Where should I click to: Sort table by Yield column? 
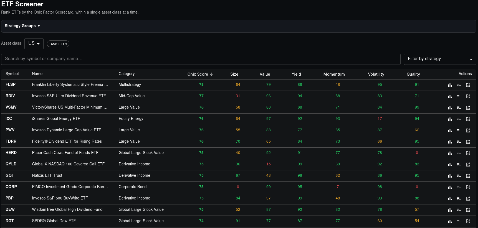296,74
